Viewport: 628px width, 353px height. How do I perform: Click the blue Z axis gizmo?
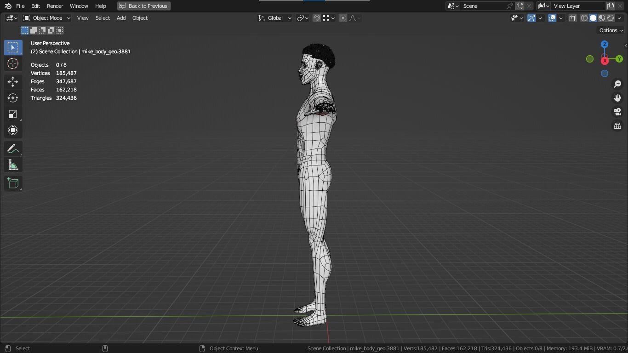click(x=605, y=44)
